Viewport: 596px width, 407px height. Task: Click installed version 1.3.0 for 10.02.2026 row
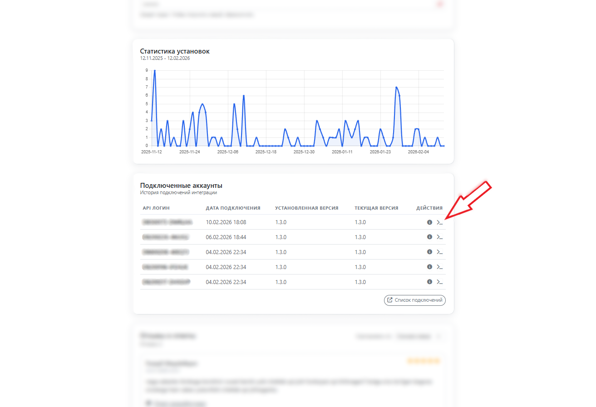[281, 222]
